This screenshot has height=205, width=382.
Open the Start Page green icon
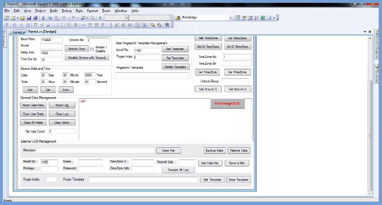[x=263, y=18]
